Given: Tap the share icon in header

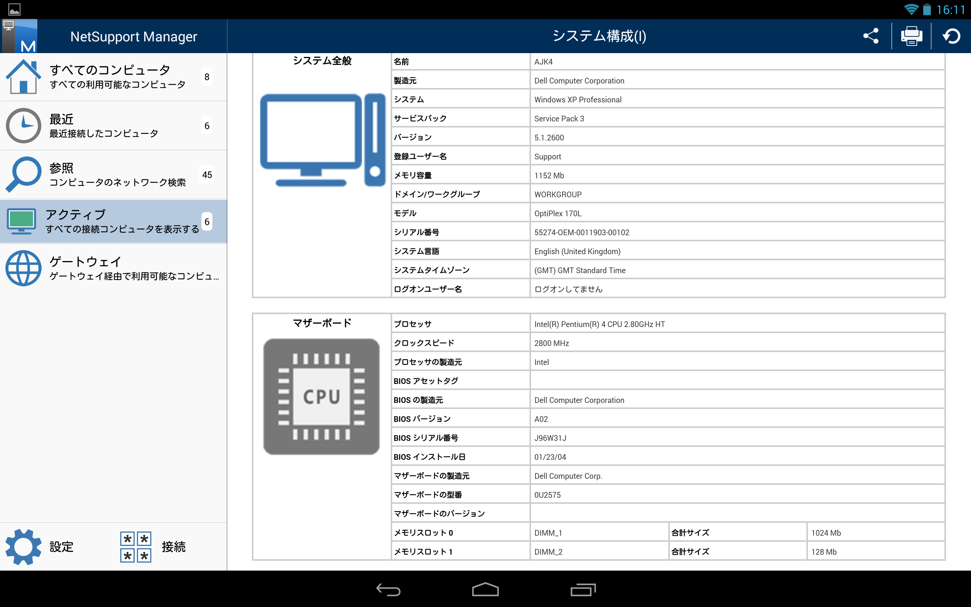Looking at the screenshot, I should pos(871,36).
